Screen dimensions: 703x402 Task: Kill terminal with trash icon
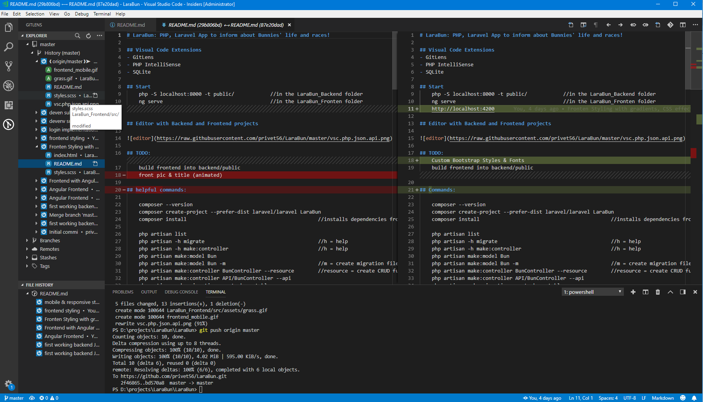(x=658, y=292)
